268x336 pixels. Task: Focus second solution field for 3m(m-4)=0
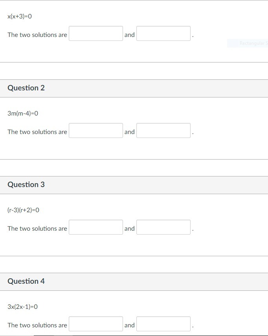point(163,131)
